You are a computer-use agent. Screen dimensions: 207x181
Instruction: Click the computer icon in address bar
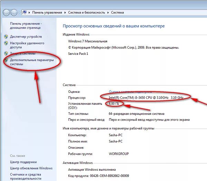point(24,12)
